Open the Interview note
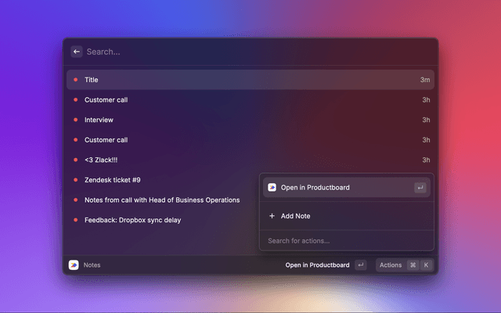The height and width of the screenshot is (313, 501). click(99, 120)
